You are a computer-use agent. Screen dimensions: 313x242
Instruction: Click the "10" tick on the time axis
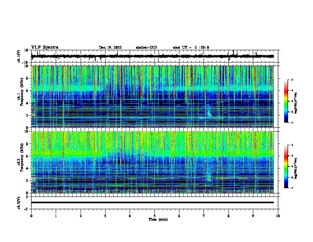(x=278, y=216)
